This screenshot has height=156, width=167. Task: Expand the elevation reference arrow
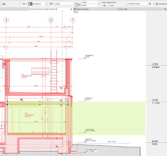point(99,4)
